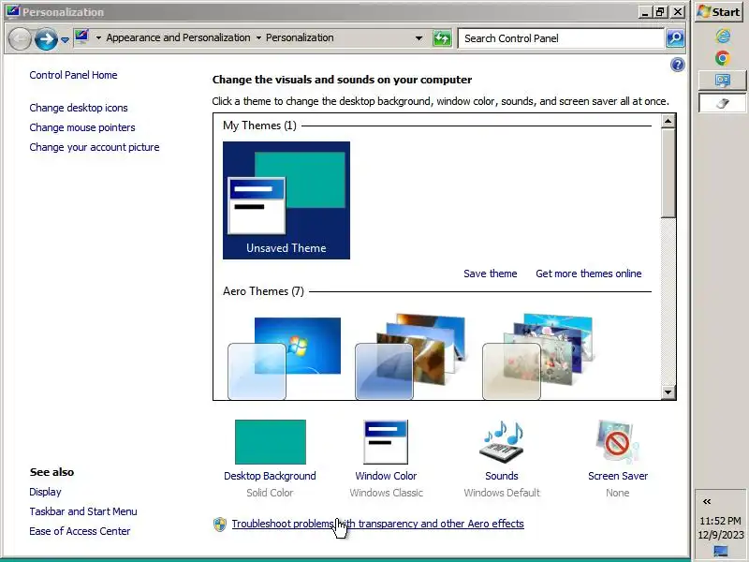Open the Window Color text link
The width and height of the screenshot is (749, 562).
[x=386, y=476]
